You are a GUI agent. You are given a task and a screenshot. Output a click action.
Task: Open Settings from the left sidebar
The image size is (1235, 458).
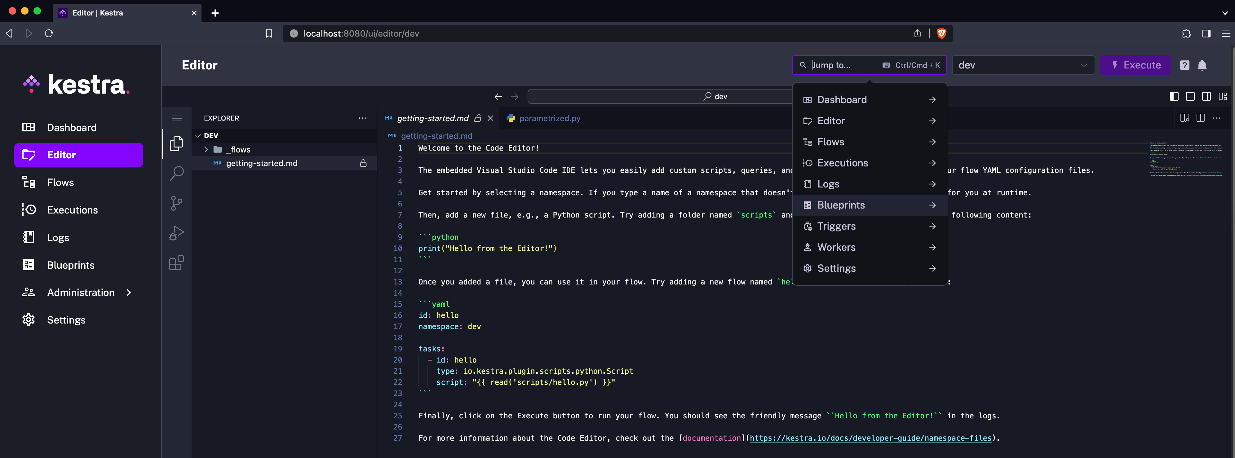(x=79, y=320)
